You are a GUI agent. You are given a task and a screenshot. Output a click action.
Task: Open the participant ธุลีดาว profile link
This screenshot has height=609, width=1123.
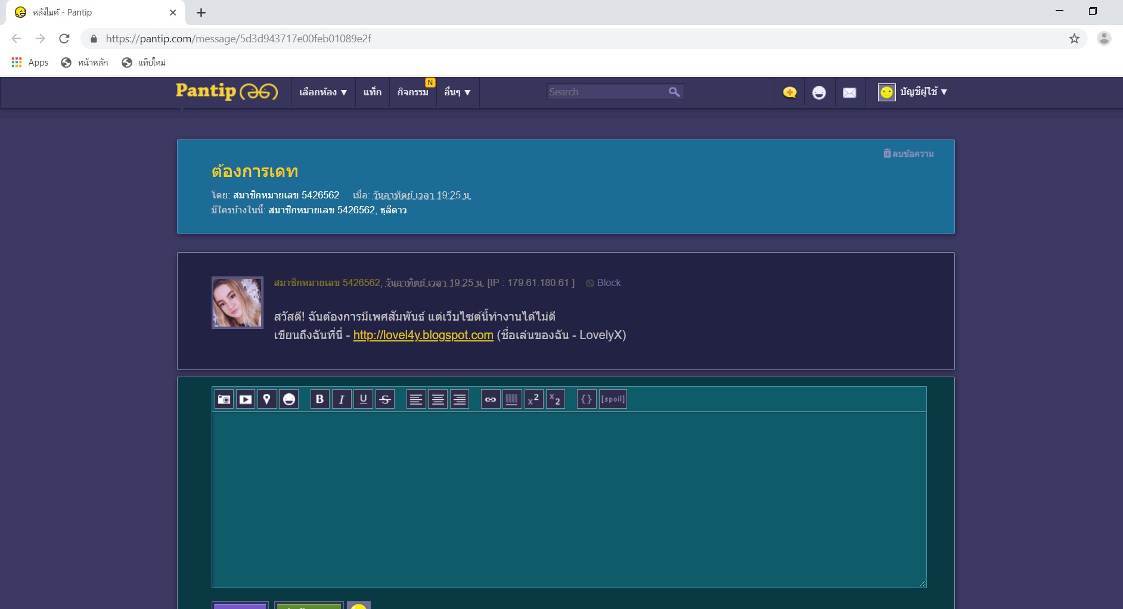click(393, 210)
